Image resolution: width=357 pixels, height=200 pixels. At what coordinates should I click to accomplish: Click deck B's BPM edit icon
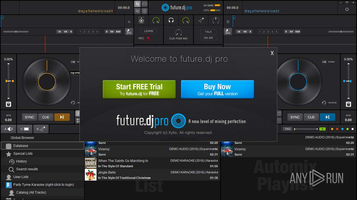click(x=228, y=31)
